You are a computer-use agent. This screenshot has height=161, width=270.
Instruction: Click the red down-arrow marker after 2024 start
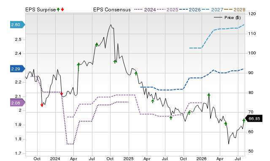click(x=62, y=94)
